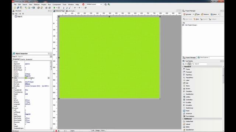The width and height of the screenshot is (236, 132).
Task: Toggle the ShowHint property checkbox
Action: click(x=26, y=122)
